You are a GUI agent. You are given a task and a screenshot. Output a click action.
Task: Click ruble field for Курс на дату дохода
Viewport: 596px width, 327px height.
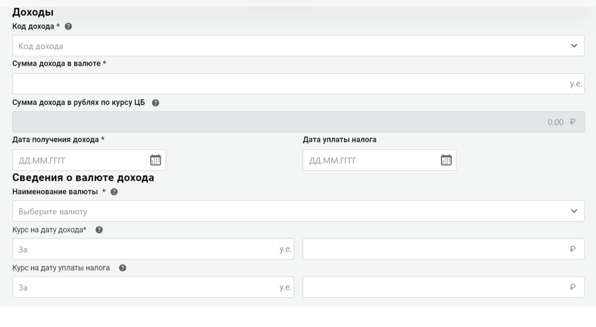coord(437,249)
